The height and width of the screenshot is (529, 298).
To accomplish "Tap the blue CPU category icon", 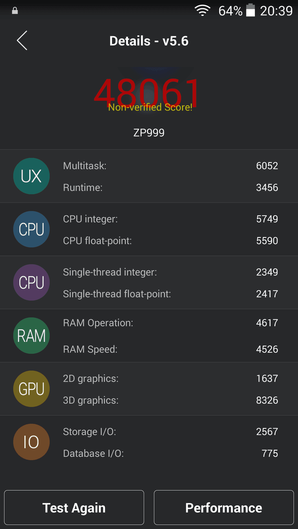I will coord(31,229).
